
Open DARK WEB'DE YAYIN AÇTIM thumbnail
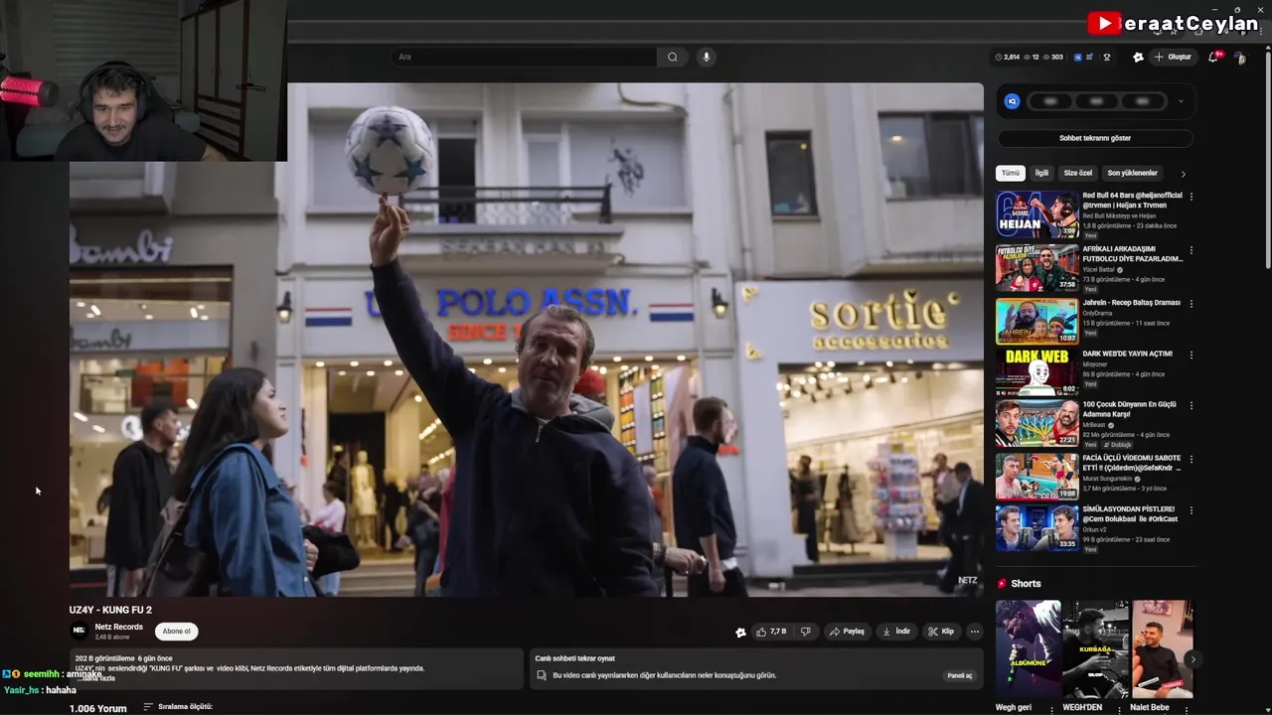(1037, 371)
